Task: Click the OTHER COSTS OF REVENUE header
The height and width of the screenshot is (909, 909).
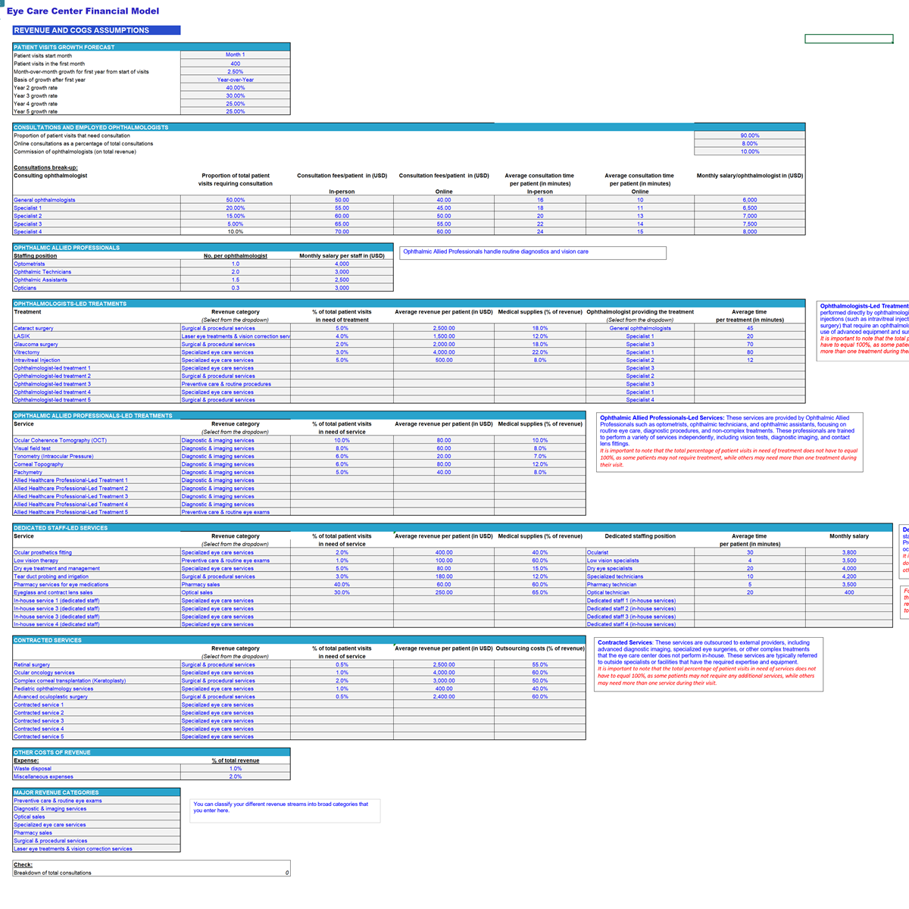Action: [x=151, y=752]
